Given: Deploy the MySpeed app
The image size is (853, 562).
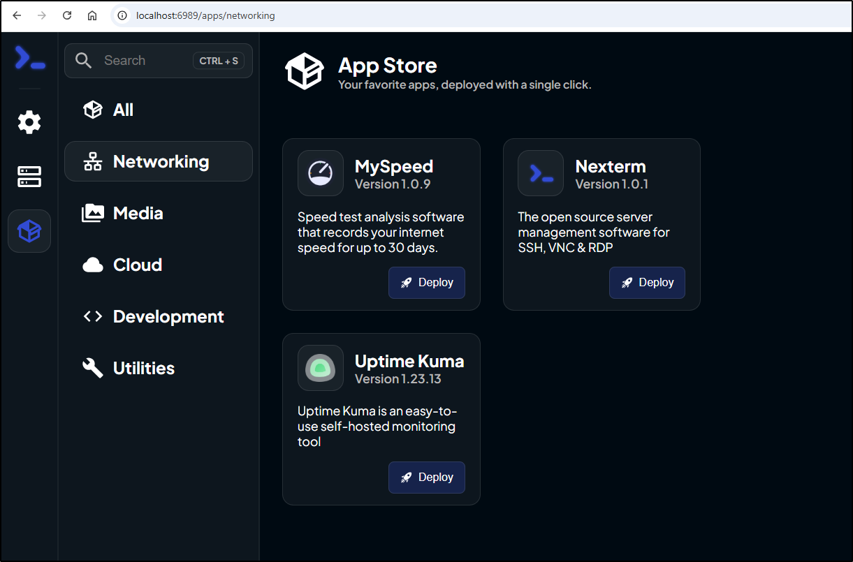Looking at the screenshot, I should click(427, 283).
